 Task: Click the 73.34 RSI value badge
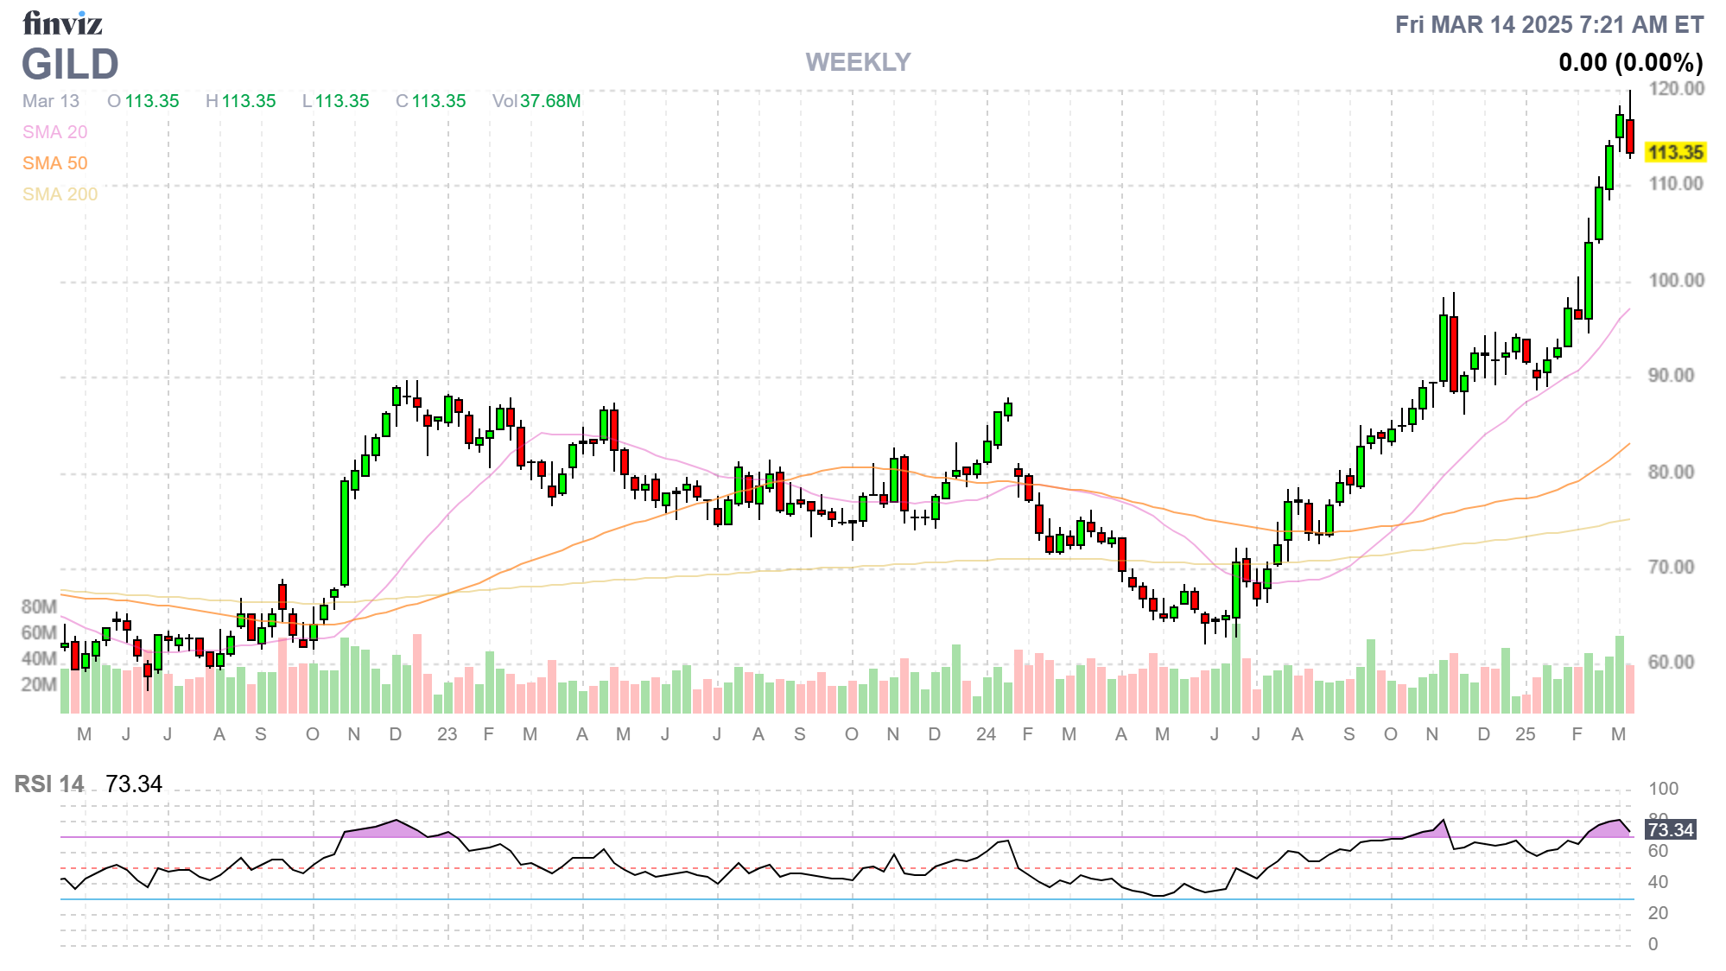point(1670,830)
